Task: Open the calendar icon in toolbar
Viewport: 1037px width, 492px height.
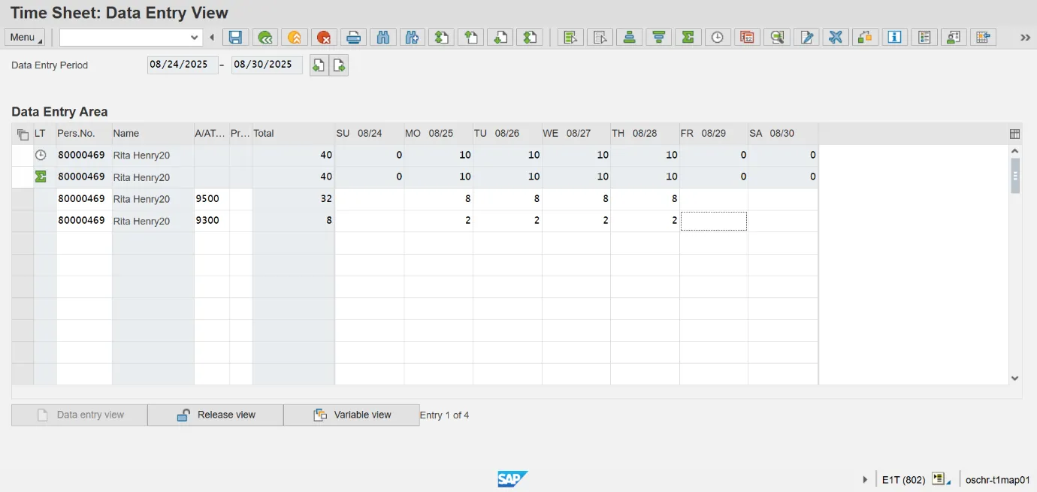Action: (x=747, y=37)
